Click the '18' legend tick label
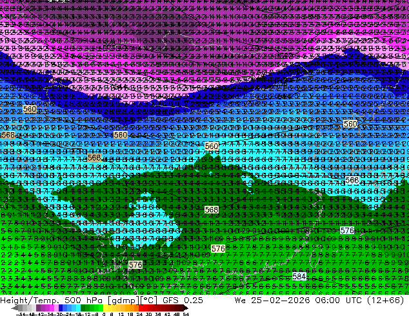The image size is (409, 316). [x=130, y=314]
